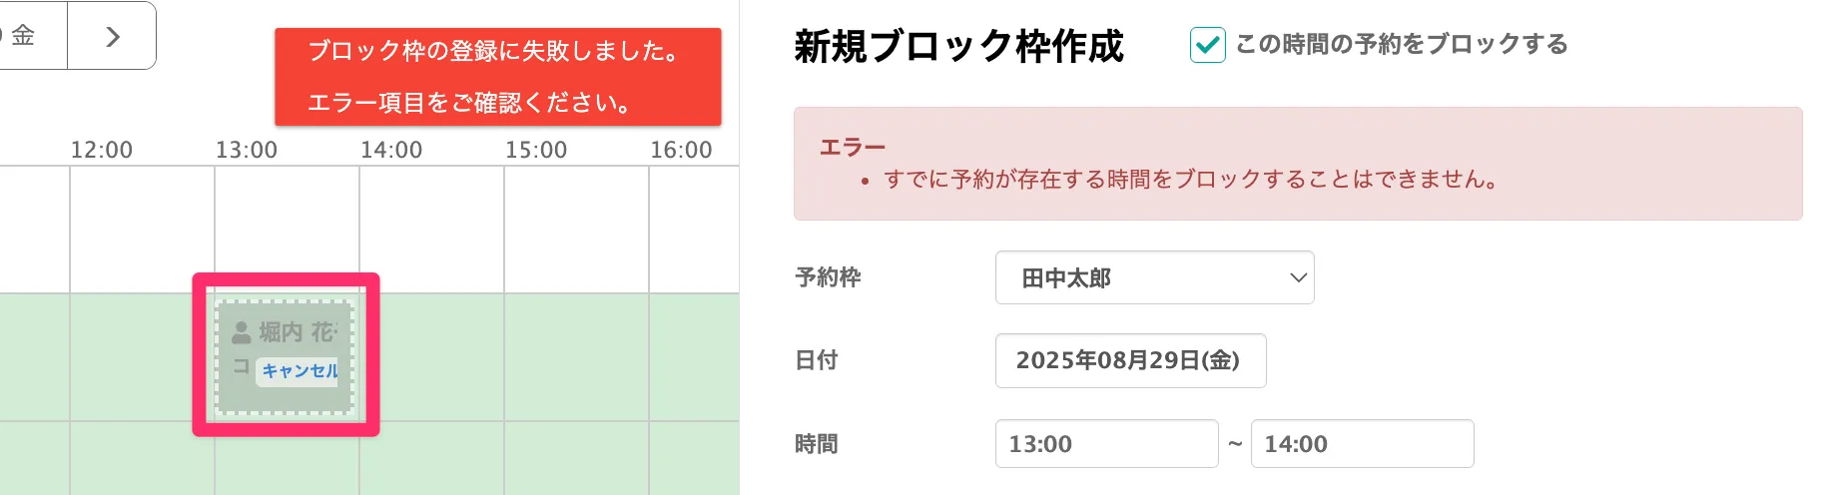Click the empty white slot from 14:00 to 15:00
1825x495 pixels.
(x=431, y=230)
